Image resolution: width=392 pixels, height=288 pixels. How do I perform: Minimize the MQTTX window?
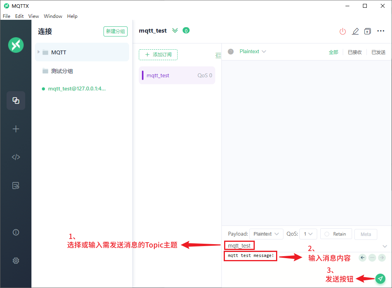click(347, 6)
